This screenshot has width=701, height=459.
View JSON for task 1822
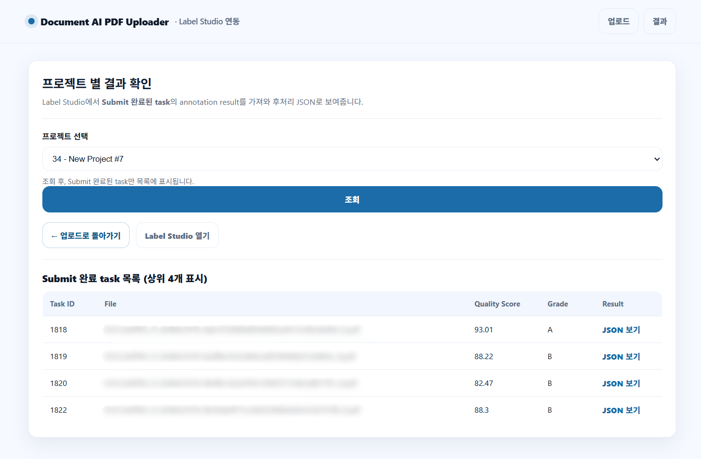pyautogui.click(x=621, y=410)
